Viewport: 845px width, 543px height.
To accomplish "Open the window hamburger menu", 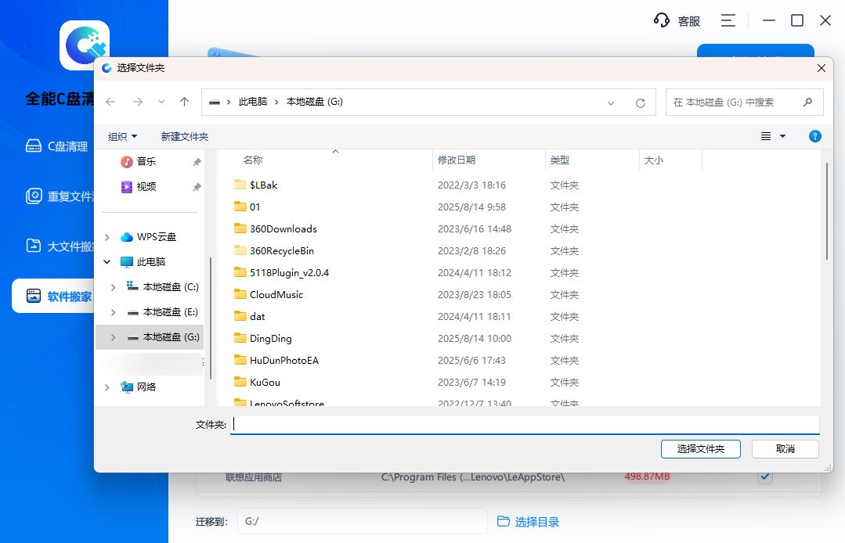I will [x=728, y=20].
